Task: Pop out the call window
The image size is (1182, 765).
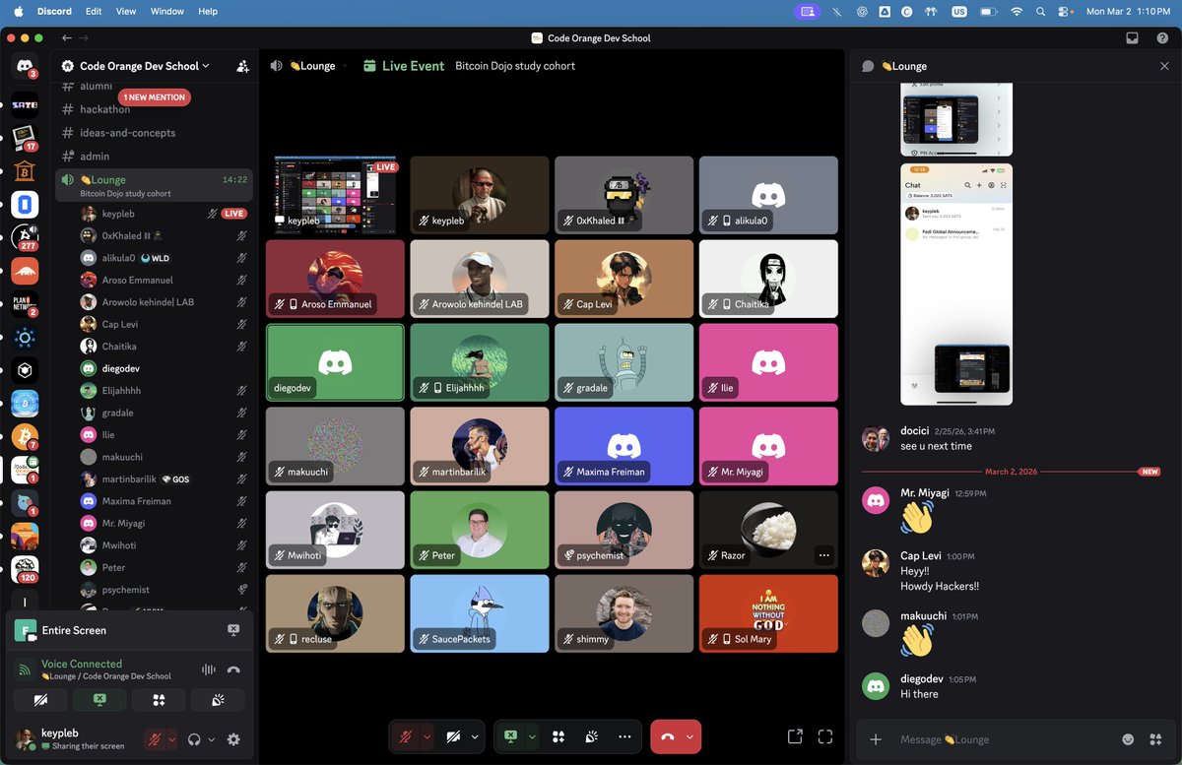Action: 795,736
